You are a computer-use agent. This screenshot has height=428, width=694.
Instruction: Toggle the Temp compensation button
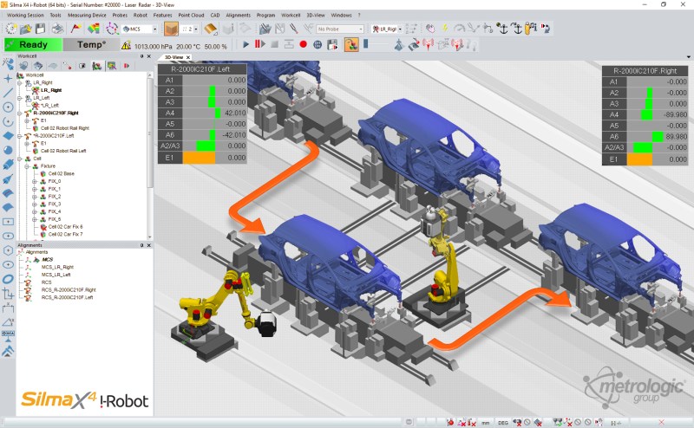(x=91, y=45)
